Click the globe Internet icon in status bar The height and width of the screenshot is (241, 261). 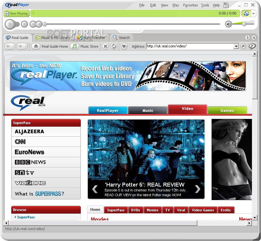[x=246, y=13]
